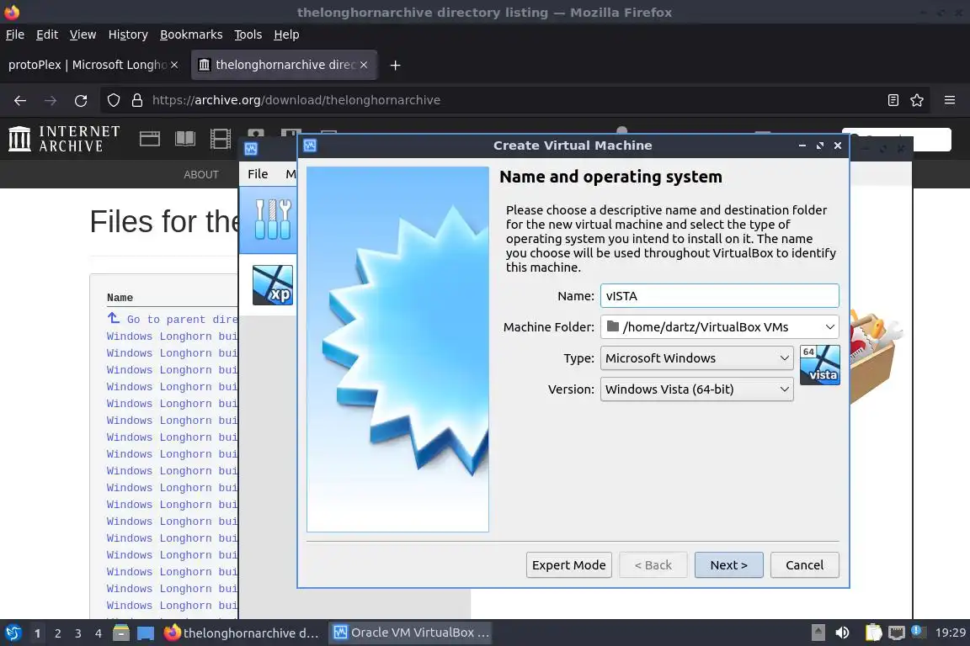The height and width of the screenshot is (646, 970).
Task: Click the network display tray icon
Action: (x=897, y=633)
